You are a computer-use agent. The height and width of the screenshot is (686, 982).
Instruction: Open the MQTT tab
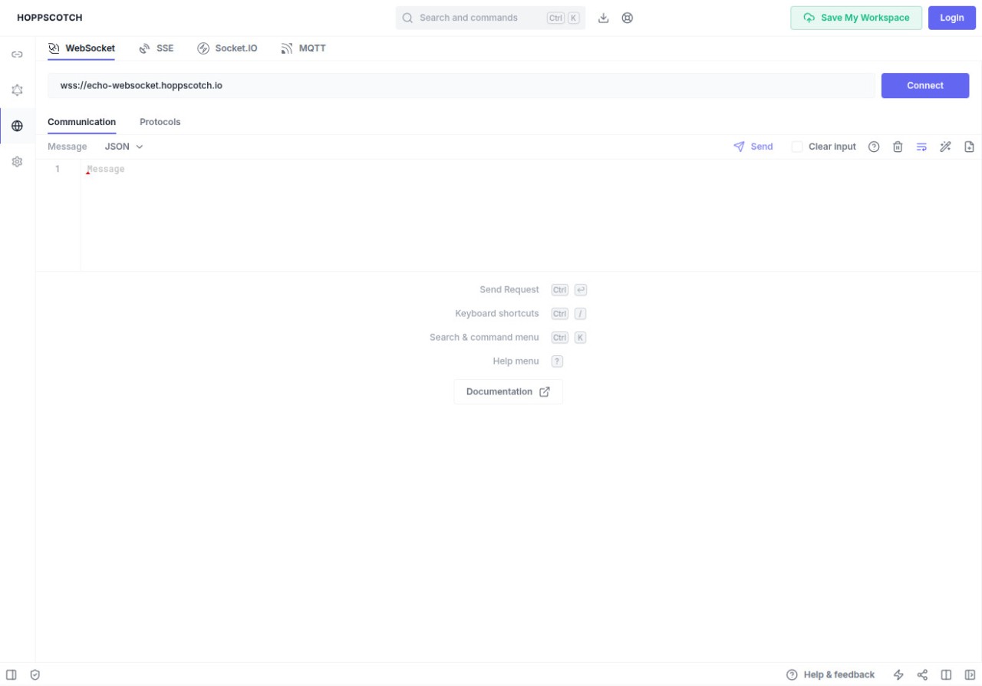(x=304, y=48)
